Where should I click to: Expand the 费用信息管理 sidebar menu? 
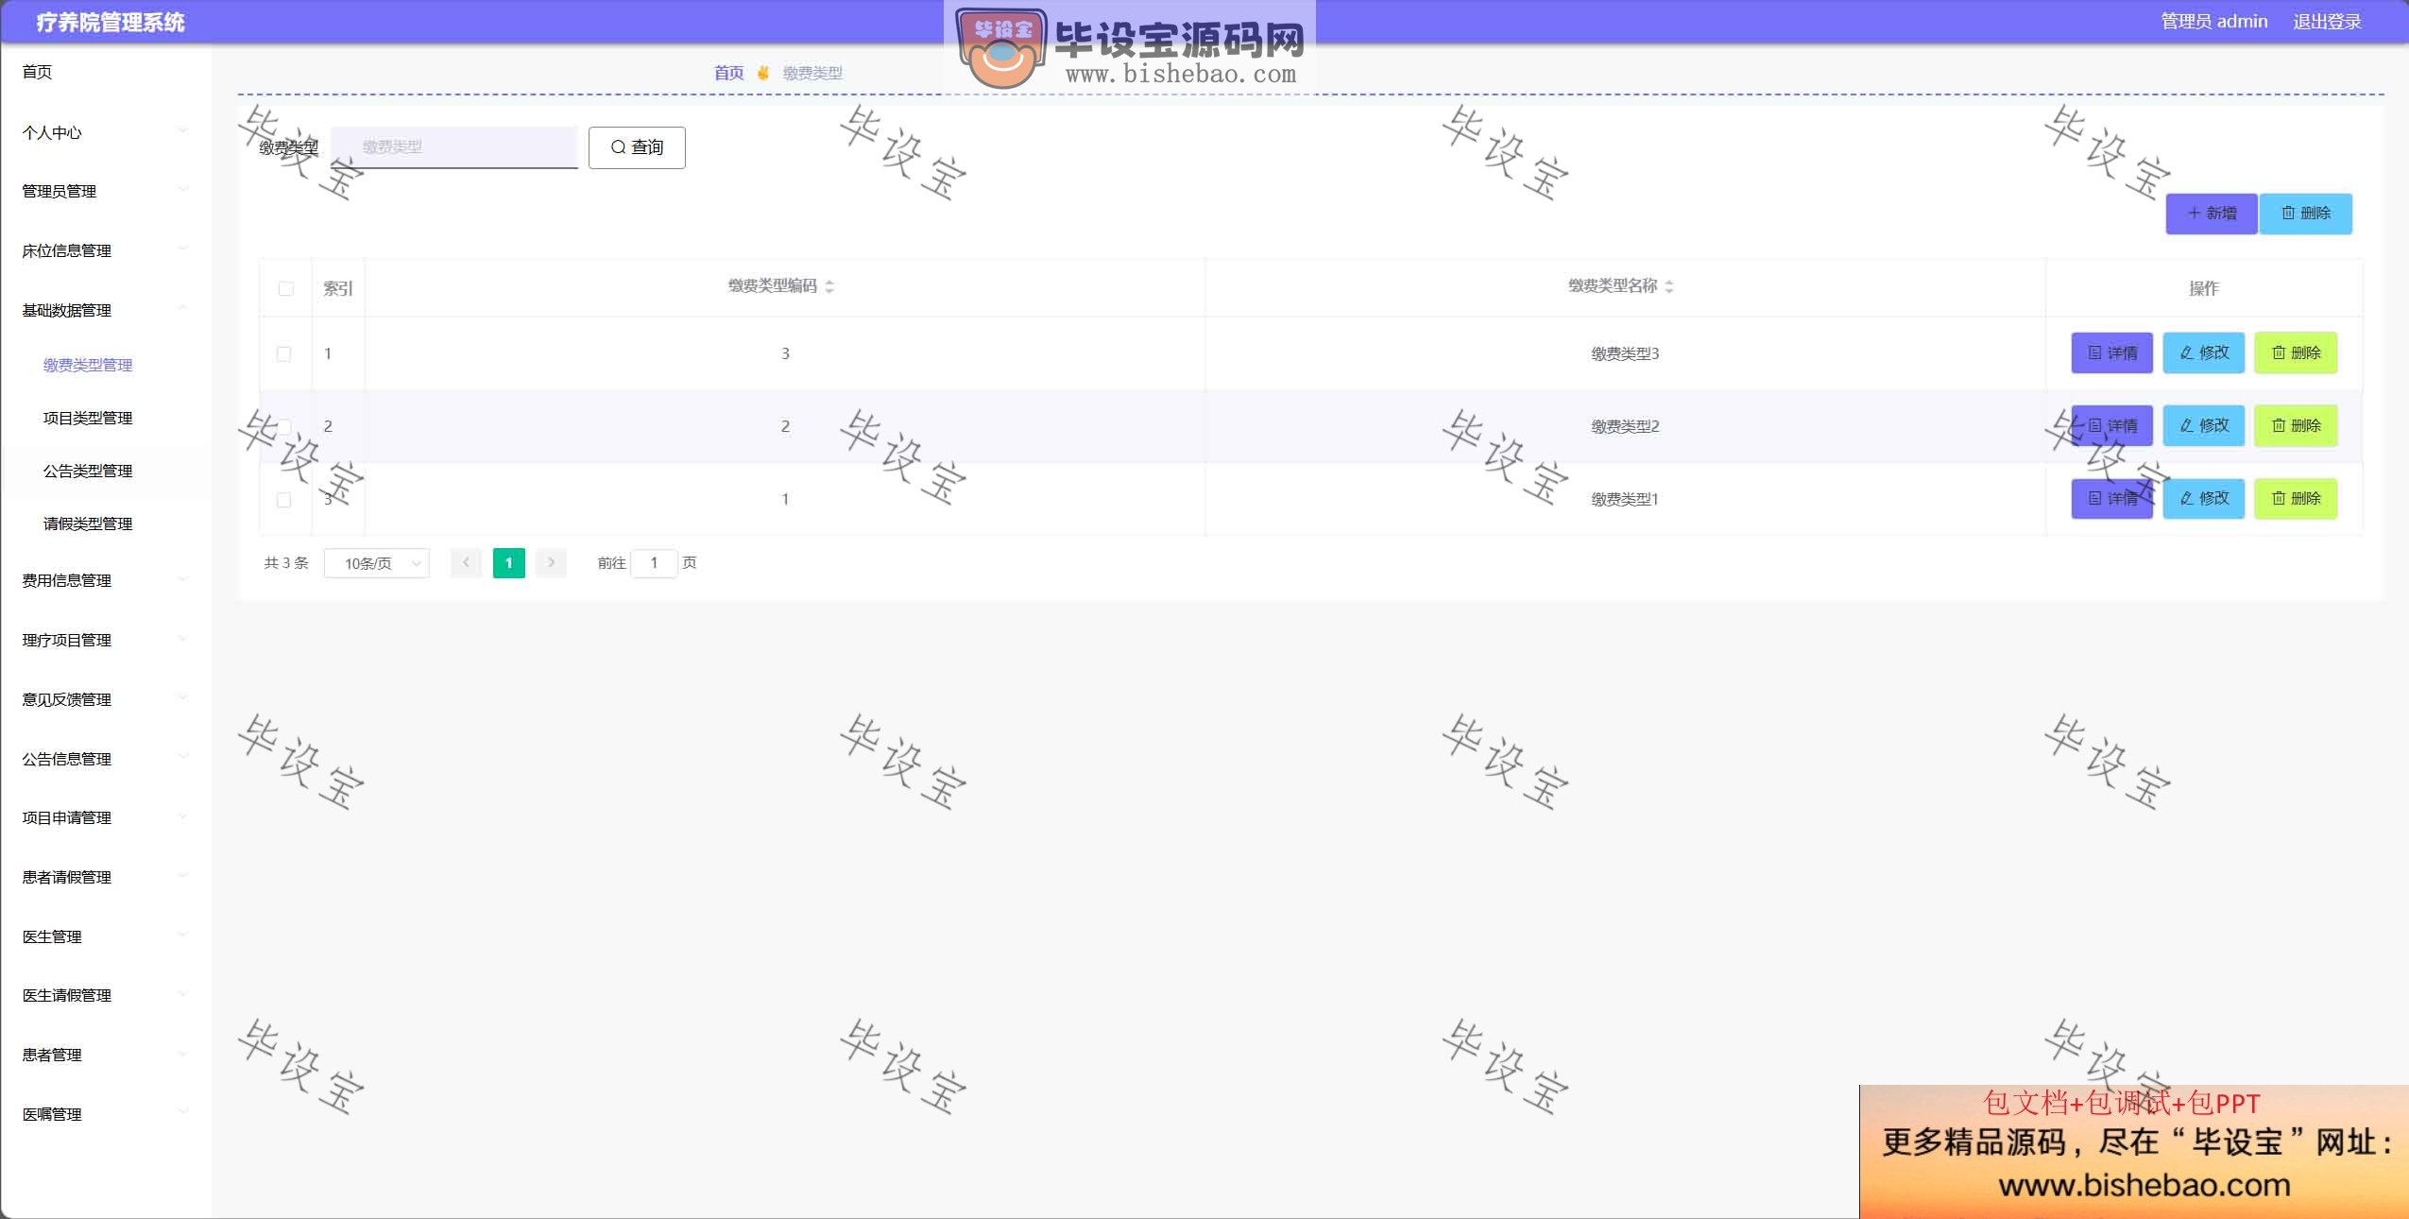106,580
